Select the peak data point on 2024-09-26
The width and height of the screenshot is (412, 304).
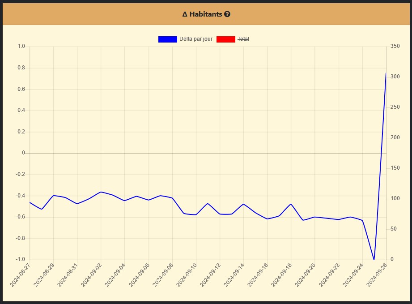[x=386, y=73]
